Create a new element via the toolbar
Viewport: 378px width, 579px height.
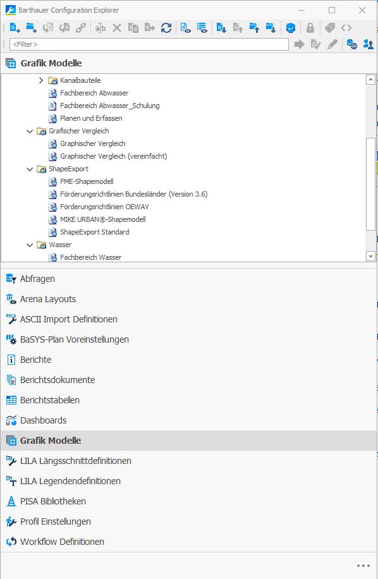click(13, 28)
